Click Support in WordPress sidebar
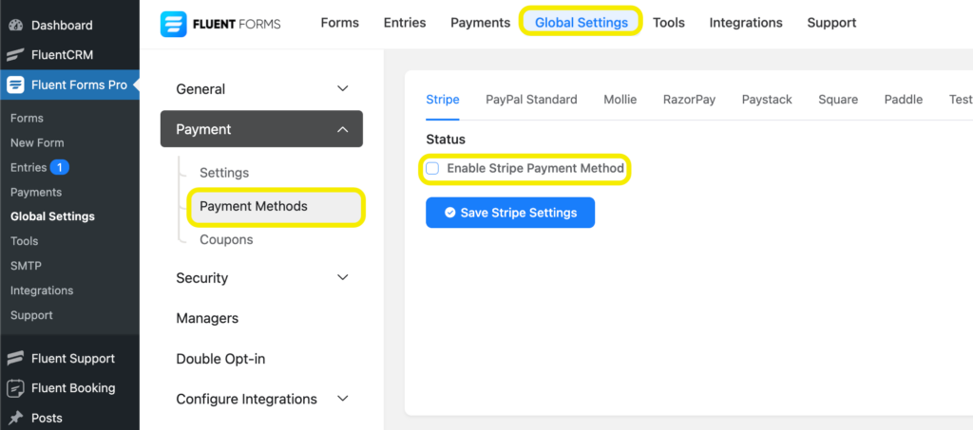This screenshot has width=973, height=430. pos(31,315)
